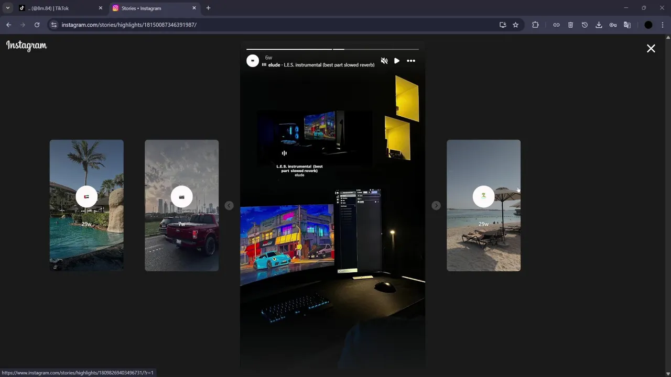The height and width of the screenshot is (377, 671).
Task: Click the instagram.com address bar URL
Action: 129,25
